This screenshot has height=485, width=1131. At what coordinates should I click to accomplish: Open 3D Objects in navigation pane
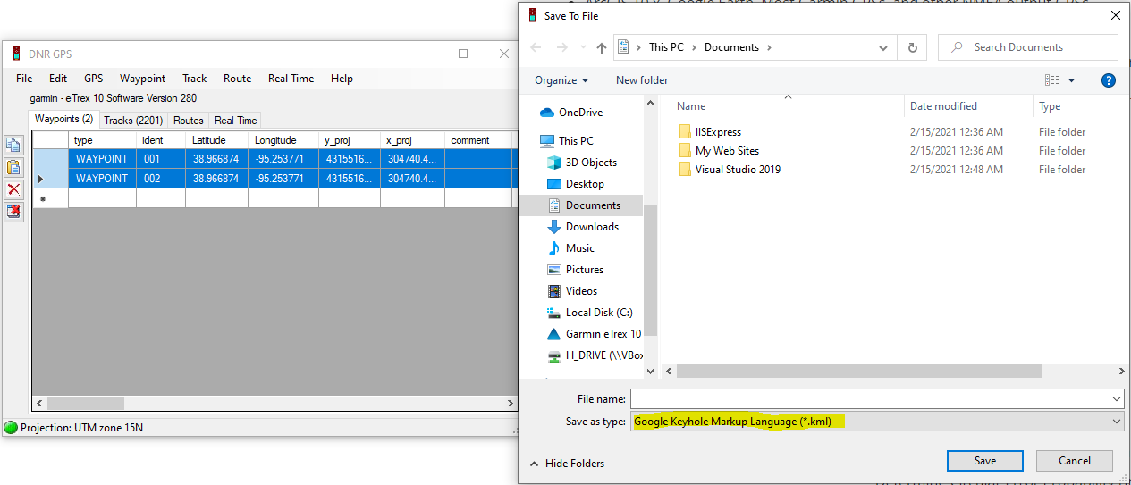pyautogui.click(x=582, y=163)
